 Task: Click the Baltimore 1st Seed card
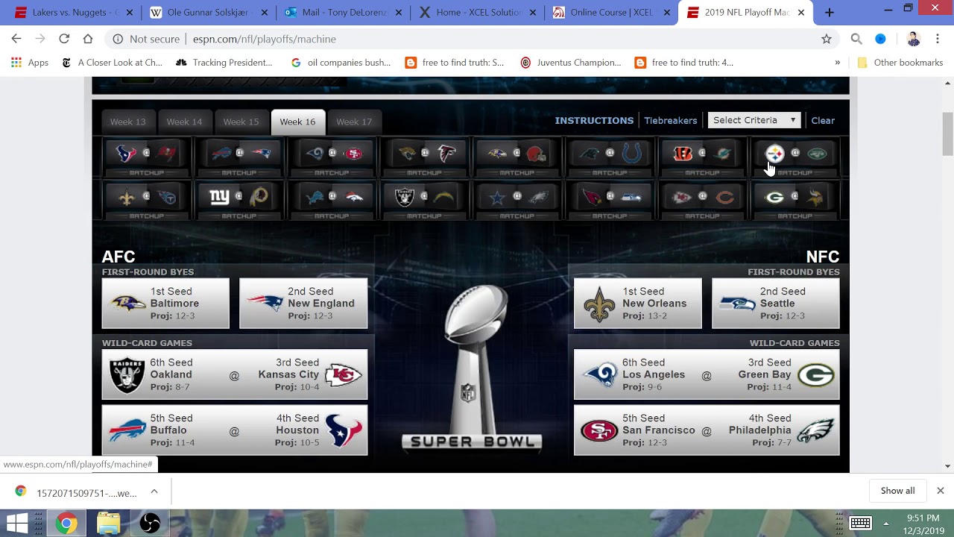[165, 304]
